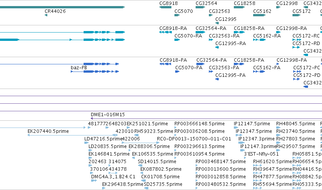Click the CR44026 gene label
The width and height of the screenshot is (322, 190).
55,11
